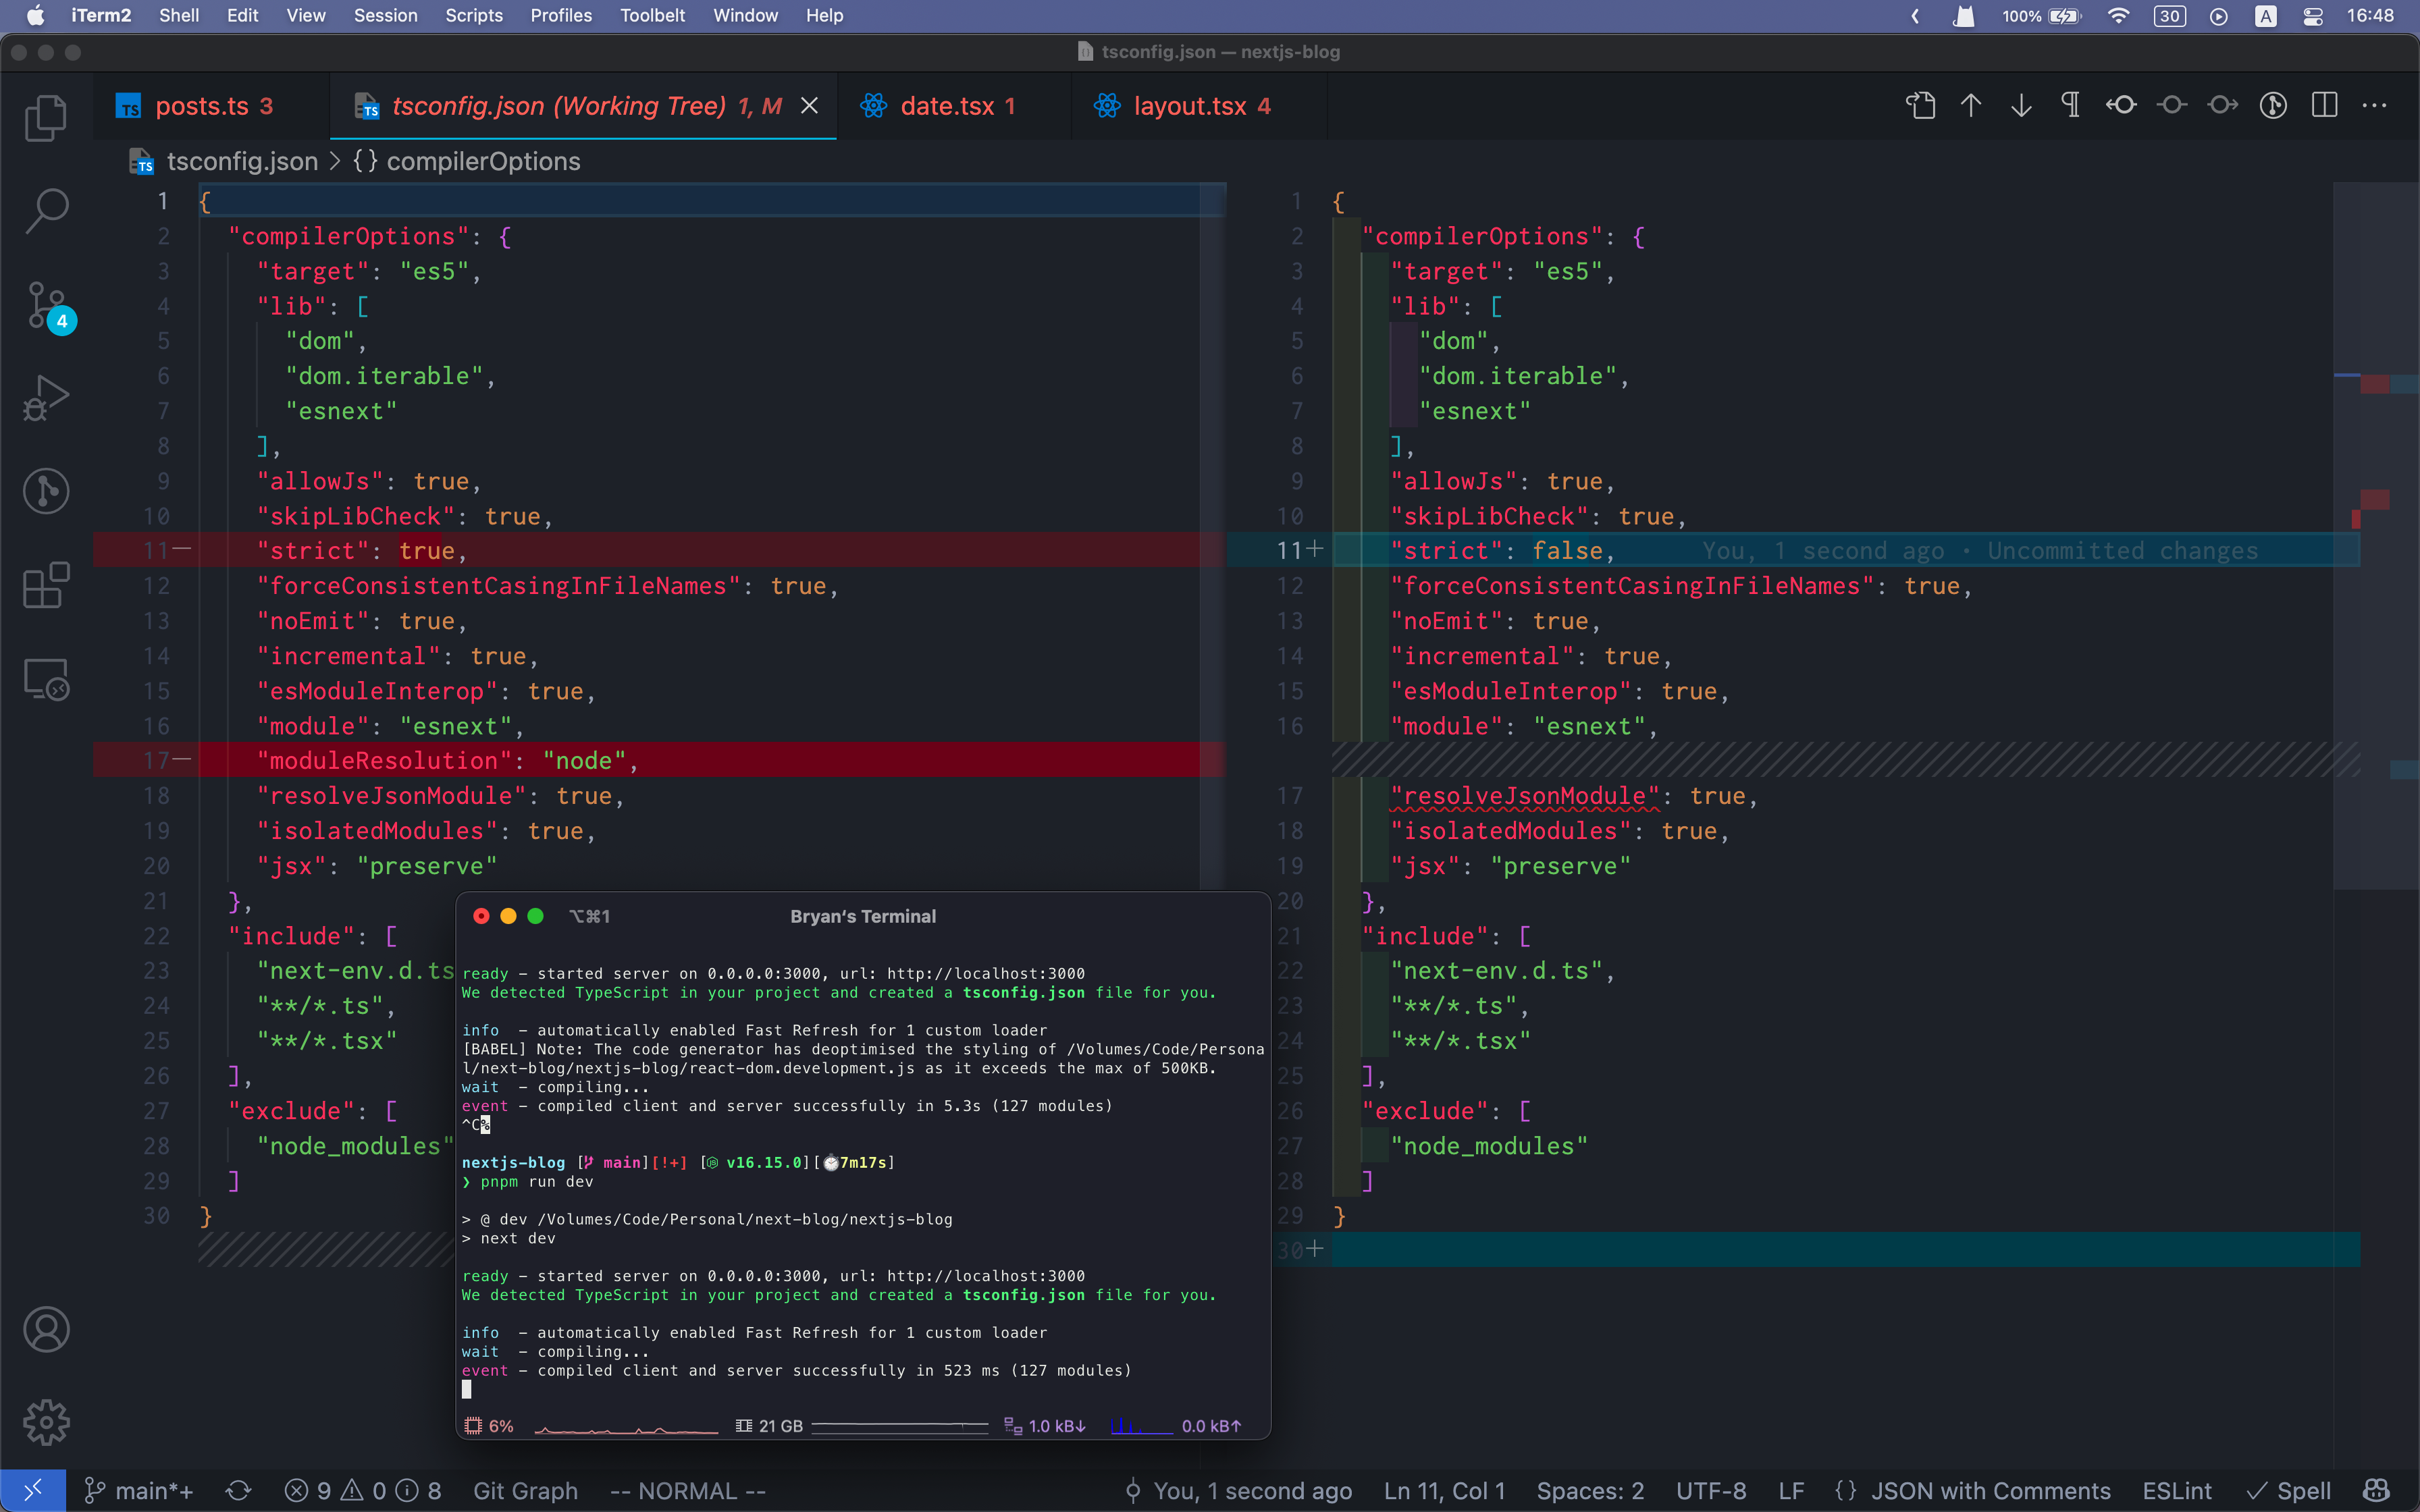Toggle render whitespace with the pilcrow icon
This screenshot has height=1512, width=2420.
2070,105
